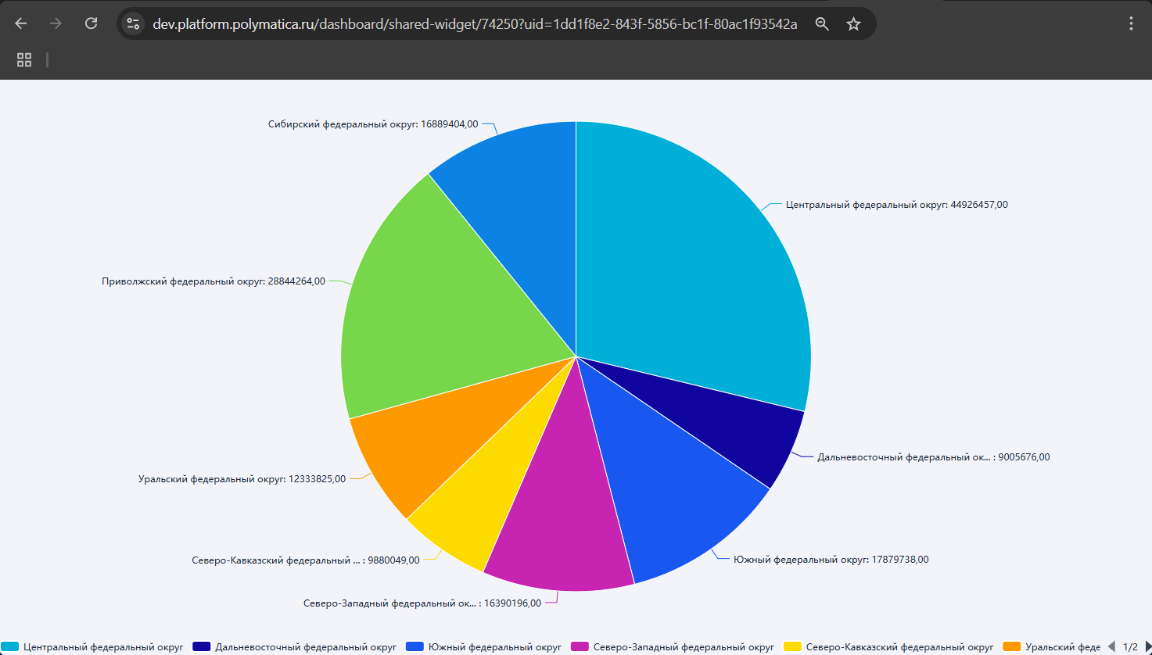Click the zoom magnifier icon in address bar
The width and height of the screenshot is (1152, 655).
click(822, 23)
